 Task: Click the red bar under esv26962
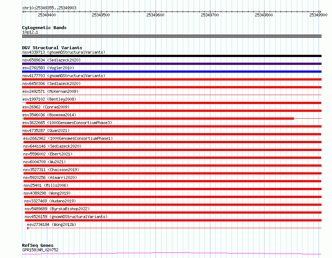tap(172, 111)
